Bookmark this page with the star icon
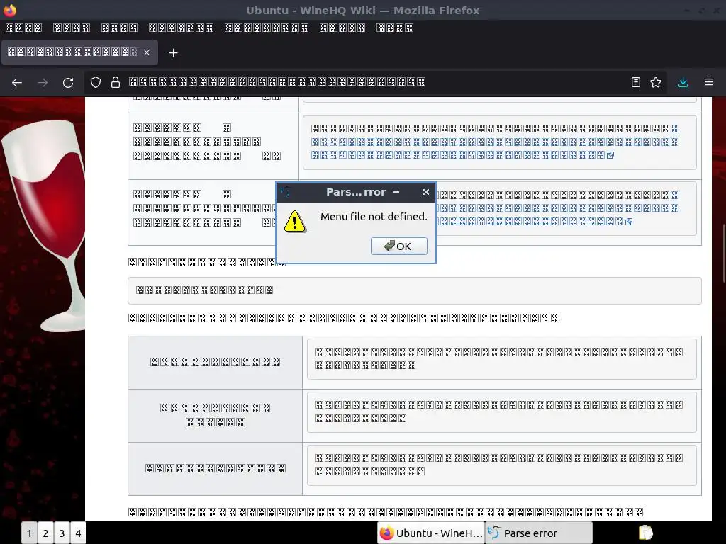This screenshot has width=726, height=544. tap(656, 82)
